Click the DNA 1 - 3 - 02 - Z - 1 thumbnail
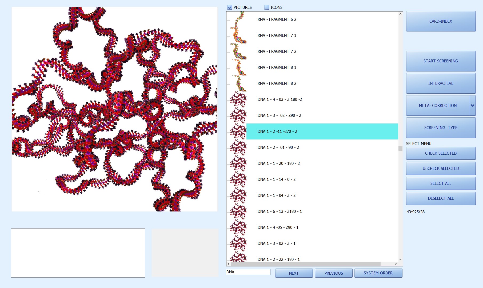 (238, 243)
